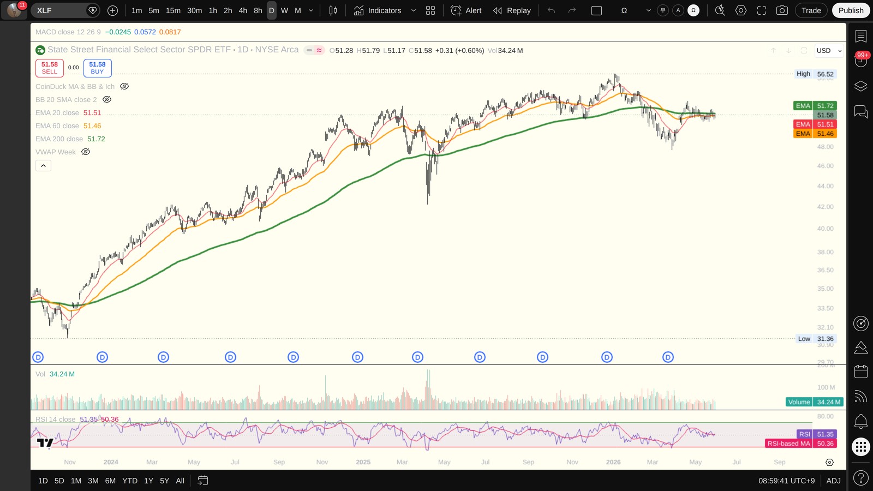The height and width of the screenshot is (491, 873).
Task: Expand the chevron next to Ω icon
Action: [648, 10]
